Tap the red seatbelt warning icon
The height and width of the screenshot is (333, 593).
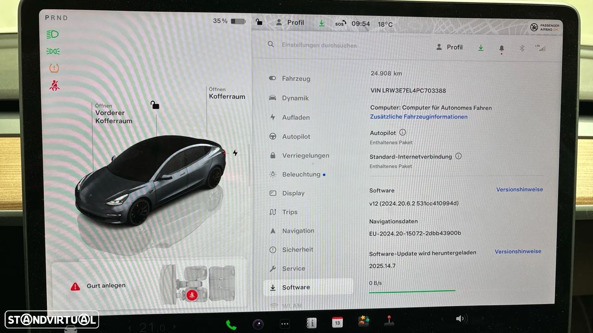click(55, 86)
